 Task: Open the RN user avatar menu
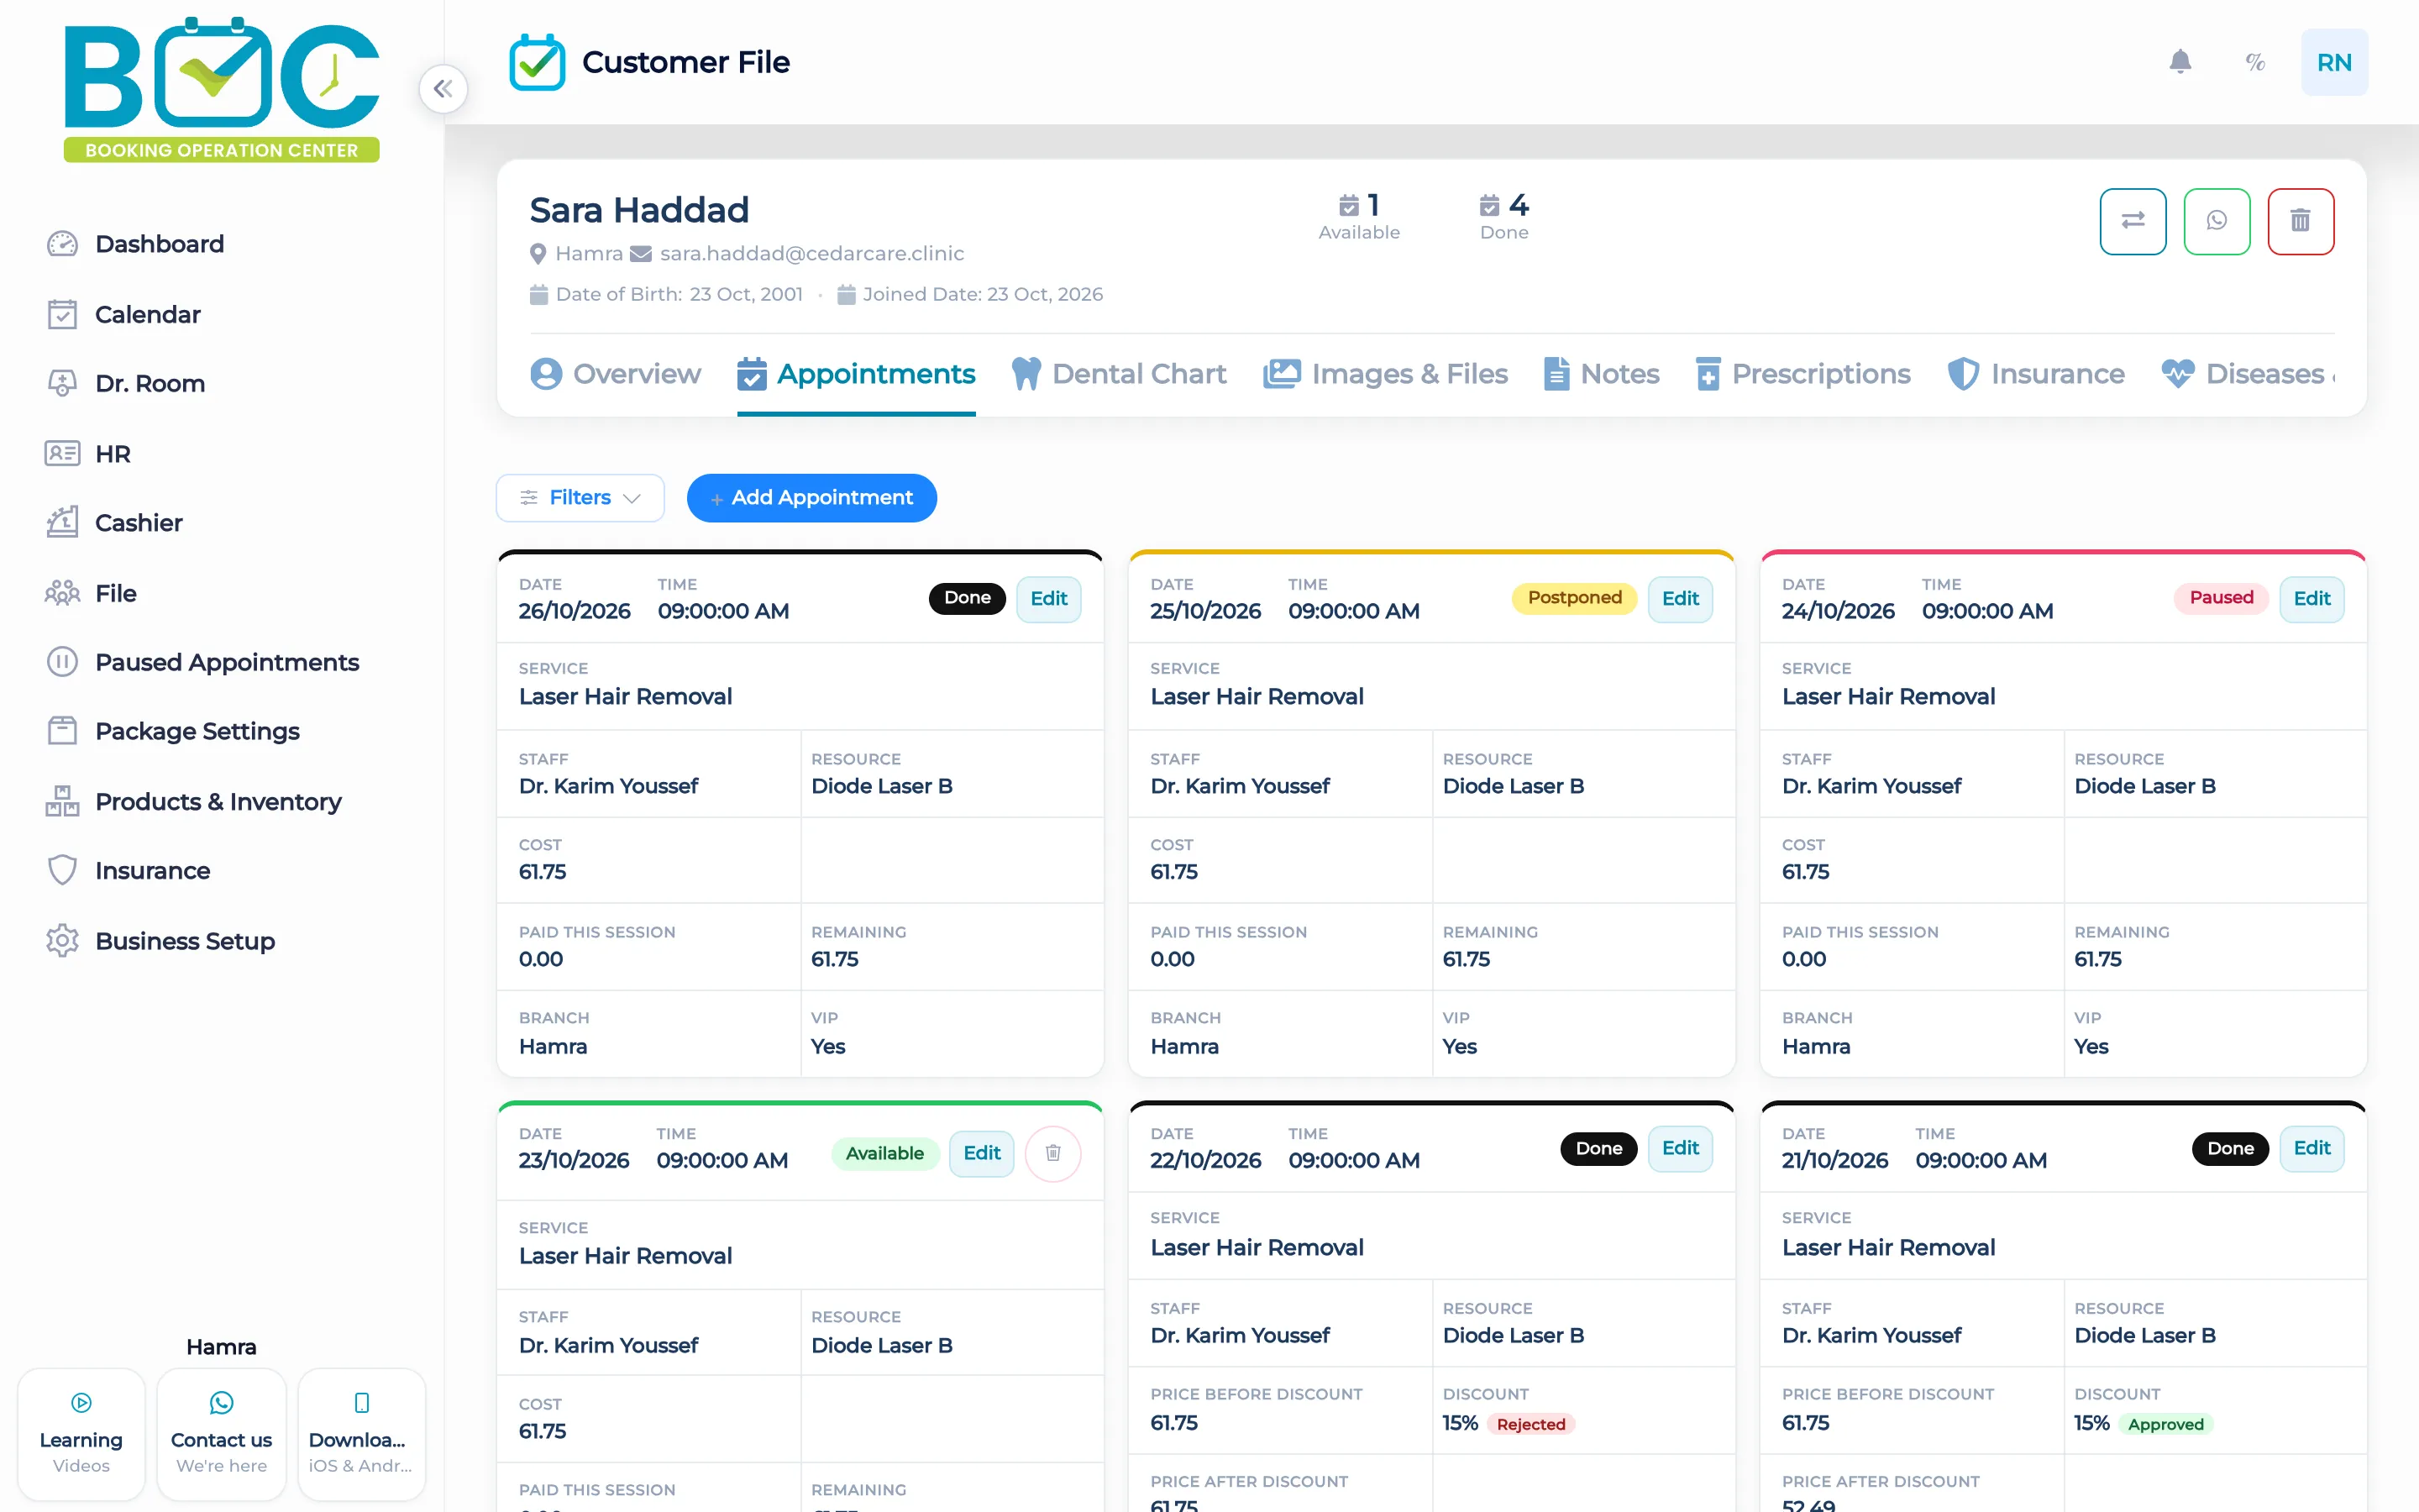click(2334, 62)
